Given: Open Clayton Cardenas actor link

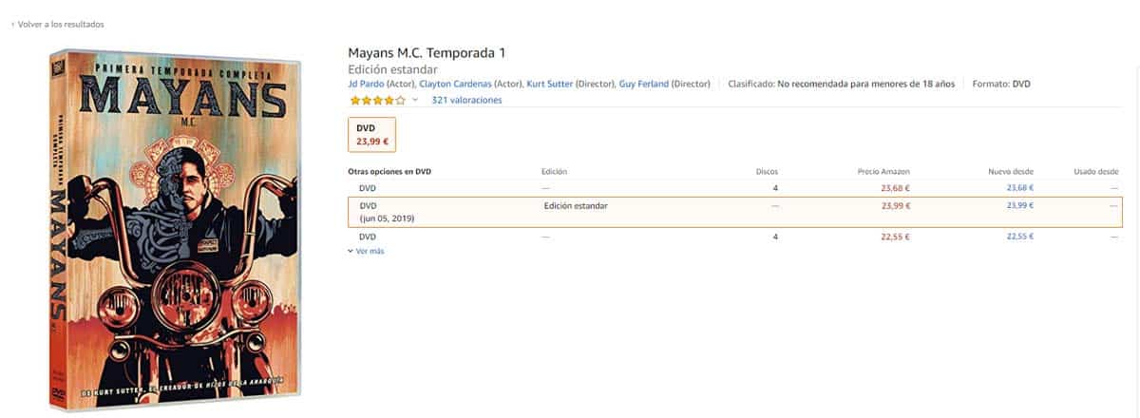Looking at the screenshot, I should pos(462,84).
